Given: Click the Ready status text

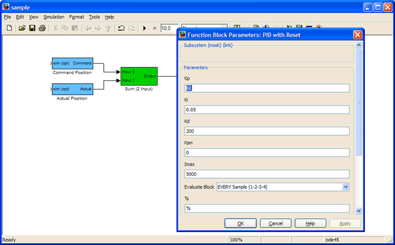Looking at the screenshot, I should tap(9, 239).
